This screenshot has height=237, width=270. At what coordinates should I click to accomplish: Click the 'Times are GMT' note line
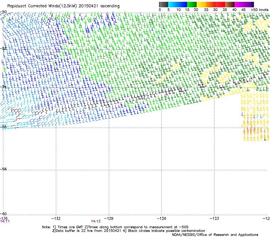(x=115, y=227)
